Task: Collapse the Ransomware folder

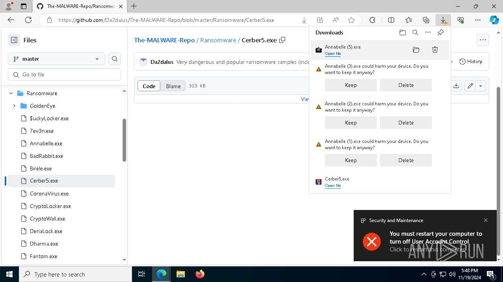Action: pyautogui.click(x=11, y=93)
